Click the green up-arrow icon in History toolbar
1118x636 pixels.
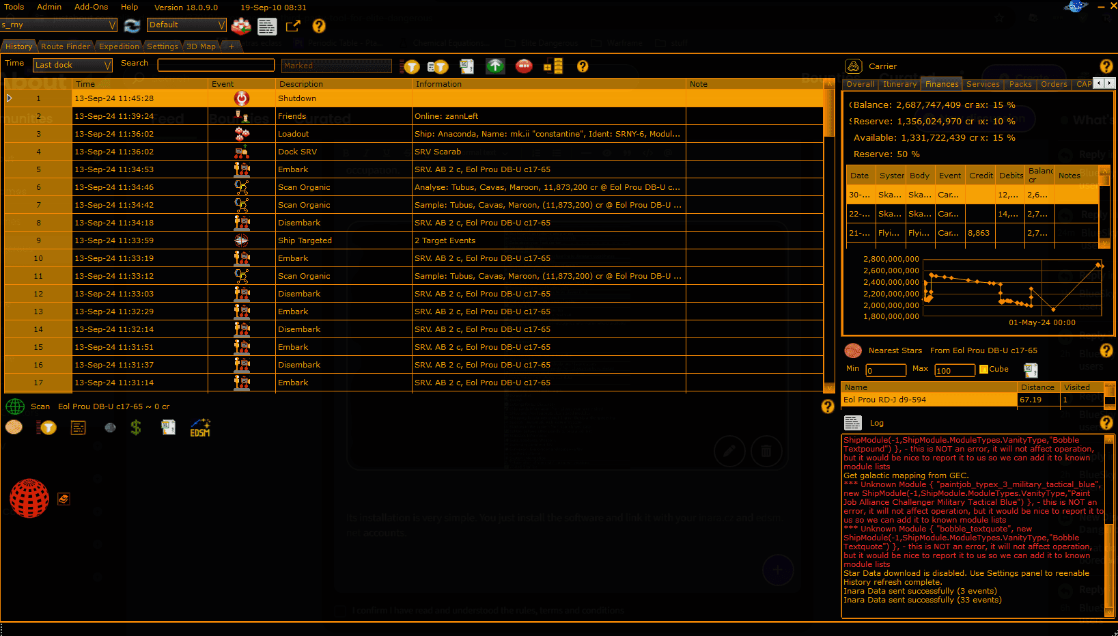point(495,66)
